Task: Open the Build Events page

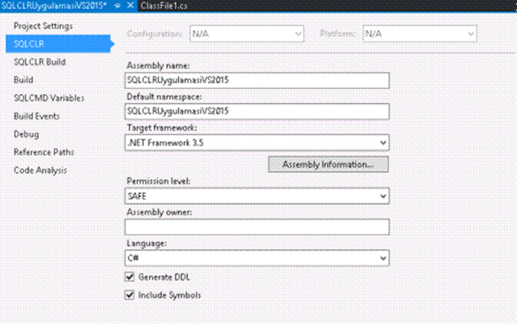Action: point(36,116)
